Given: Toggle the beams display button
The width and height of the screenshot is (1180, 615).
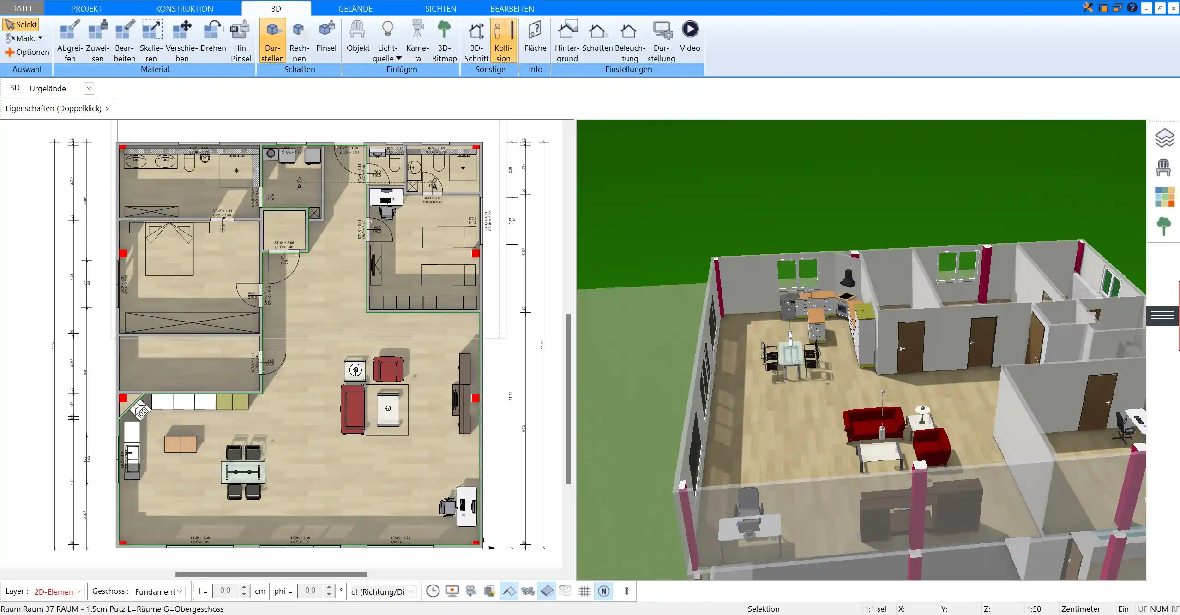Looking at the screenshot, I should pyautogui.click(x=528, y=591).
